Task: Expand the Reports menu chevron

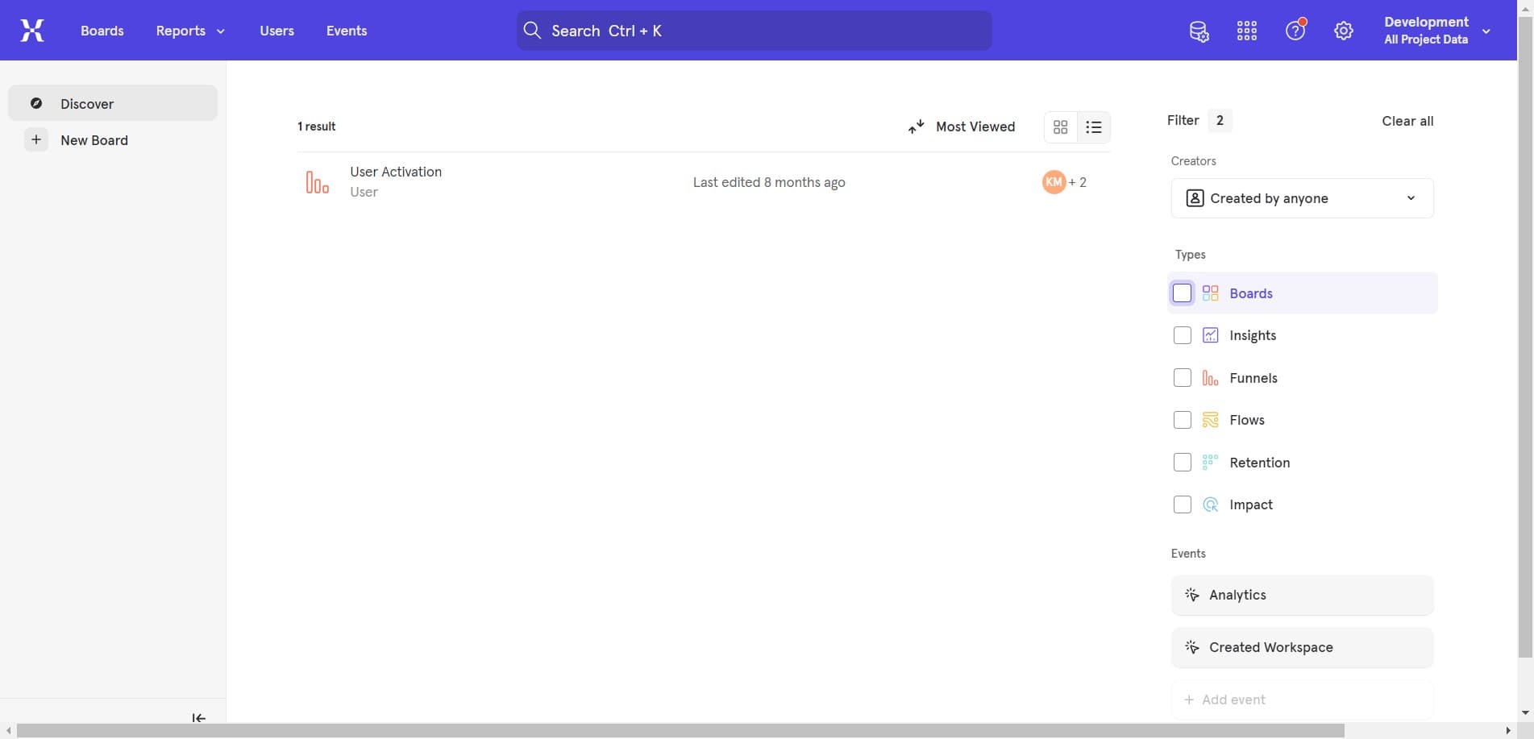Action: pos(221,31)
